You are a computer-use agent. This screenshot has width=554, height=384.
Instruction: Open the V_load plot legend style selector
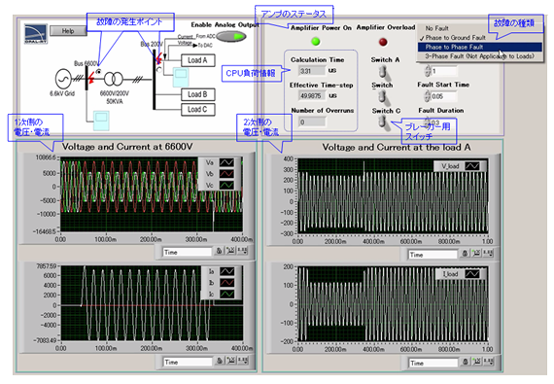click(472, 166)
